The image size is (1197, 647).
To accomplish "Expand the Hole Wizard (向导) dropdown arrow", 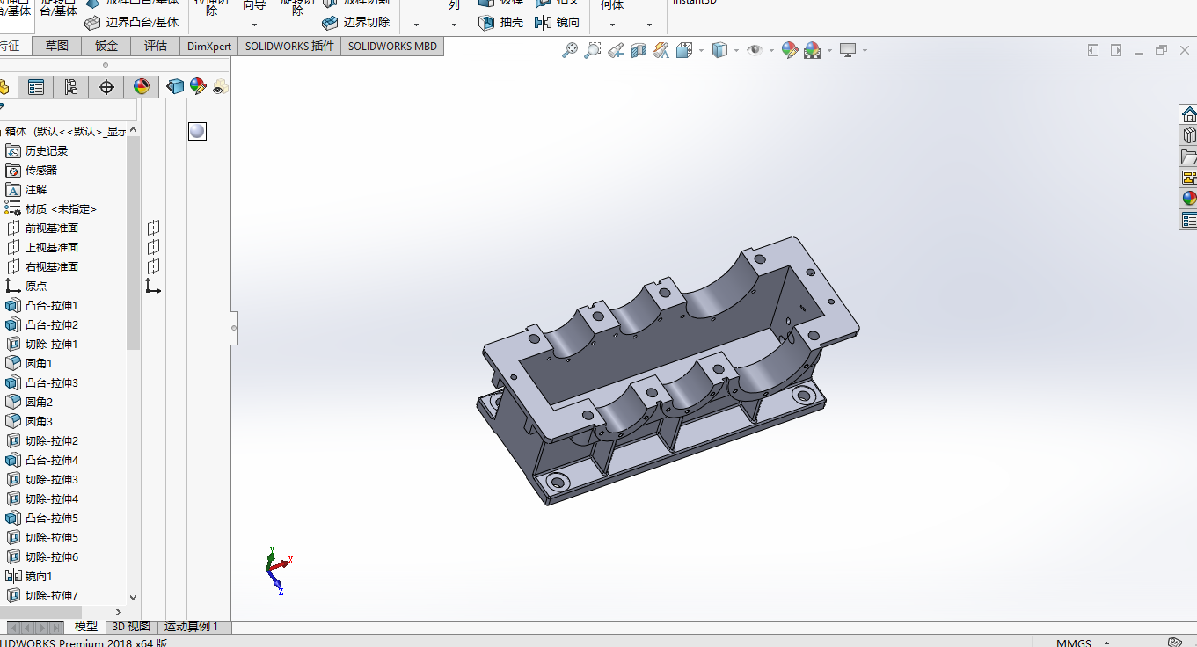I will click(x=254, y=25).
